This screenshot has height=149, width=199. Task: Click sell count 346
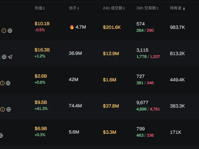click(150, 83)
